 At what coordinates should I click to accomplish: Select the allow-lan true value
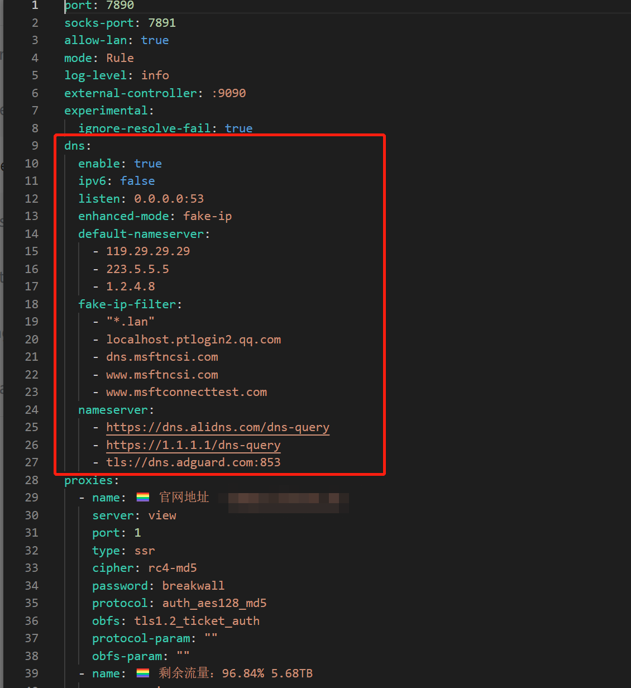pos(155,40)
